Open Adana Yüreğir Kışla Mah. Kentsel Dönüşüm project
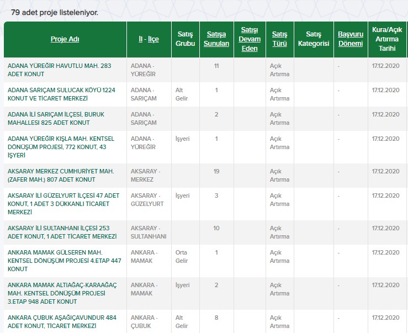 (61, 147)
